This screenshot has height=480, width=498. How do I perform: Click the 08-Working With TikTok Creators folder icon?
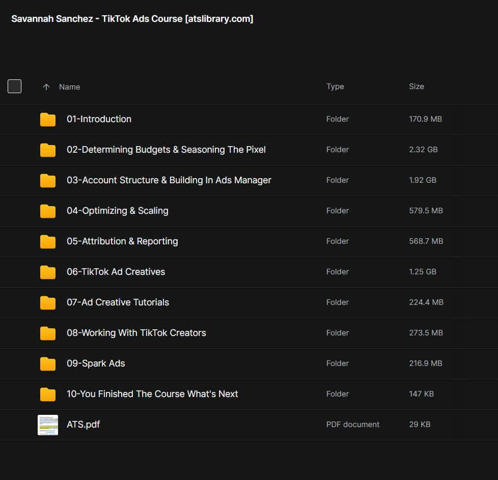pos(48,333)
